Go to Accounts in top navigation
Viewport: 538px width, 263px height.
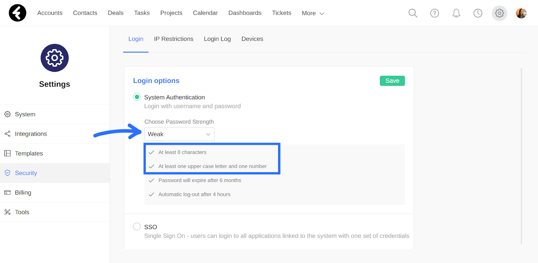point(50,13)
